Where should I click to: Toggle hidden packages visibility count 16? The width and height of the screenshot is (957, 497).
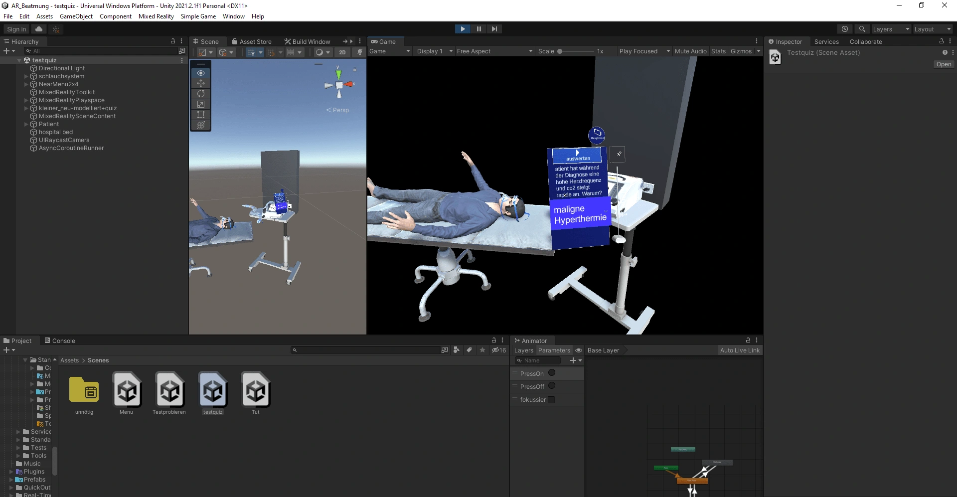coord(499,350)
